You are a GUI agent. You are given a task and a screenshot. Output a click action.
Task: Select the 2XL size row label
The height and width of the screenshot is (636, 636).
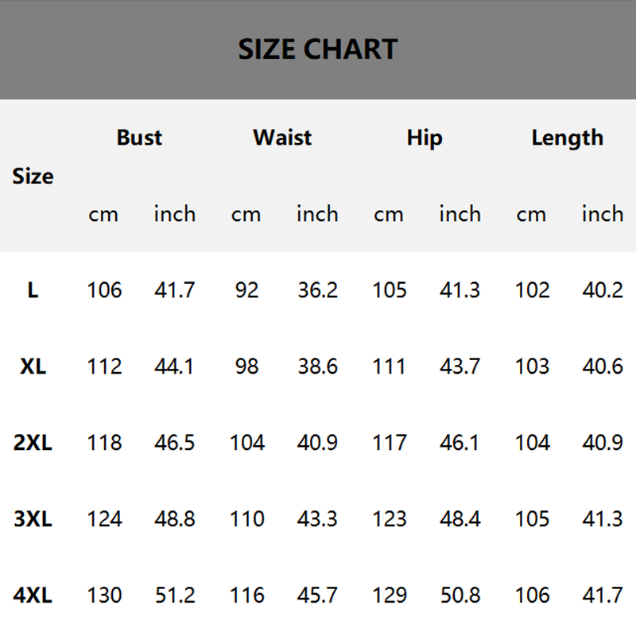click(x=33, y=443)
